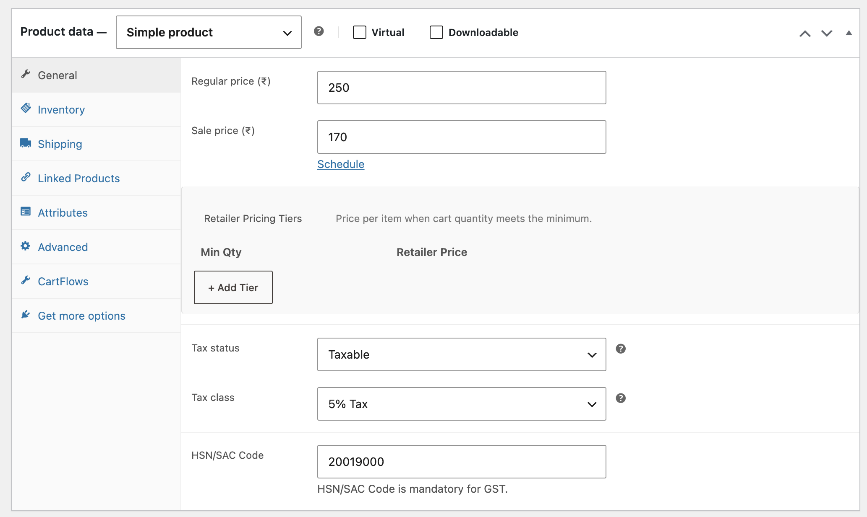Click the Tax class label
The width and height of the screenshot is (867, 517).
pos(213,398)
